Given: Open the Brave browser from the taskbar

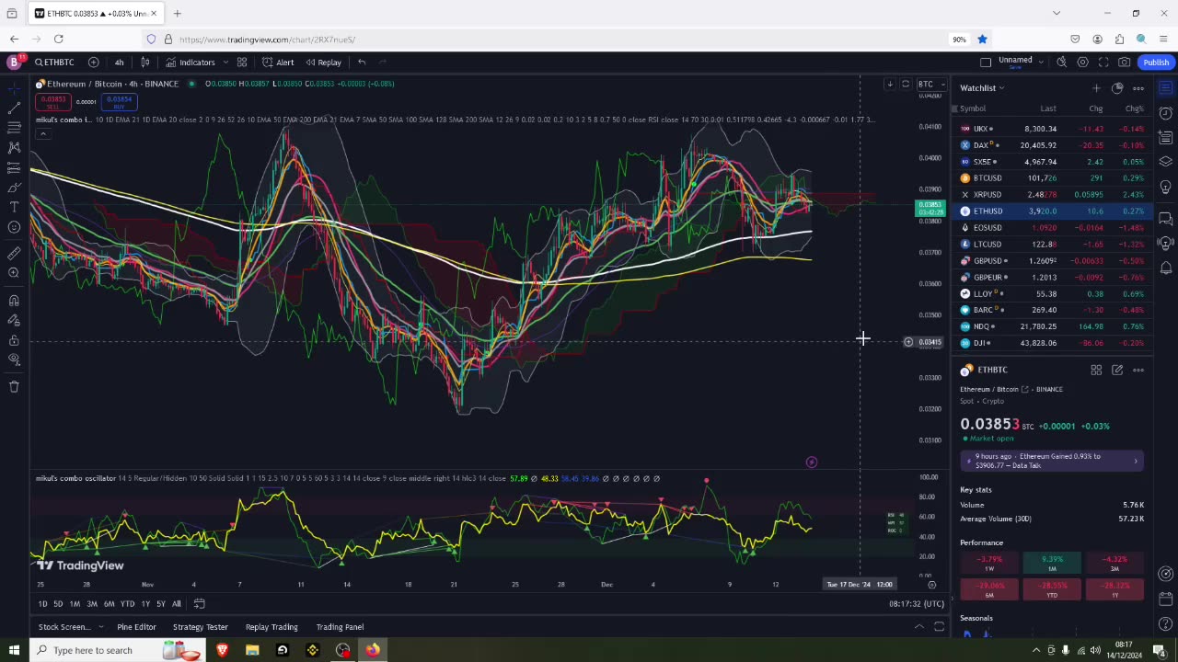Looking at the screenshot, I should [x=222, y=651].
